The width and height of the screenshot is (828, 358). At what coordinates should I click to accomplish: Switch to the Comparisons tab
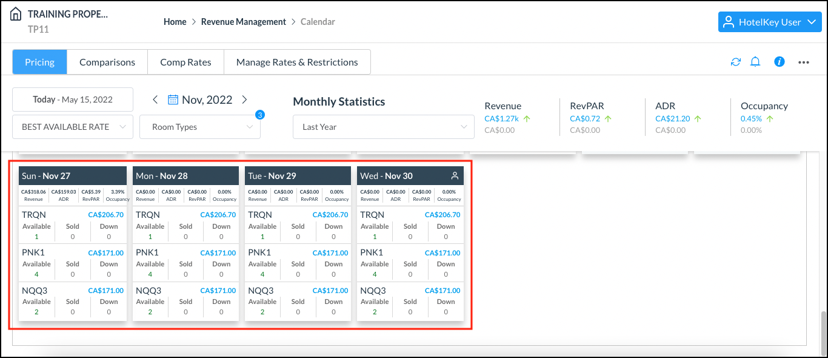click(107, 61)
